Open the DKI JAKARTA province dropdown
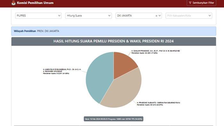 [x=139, y=16]
